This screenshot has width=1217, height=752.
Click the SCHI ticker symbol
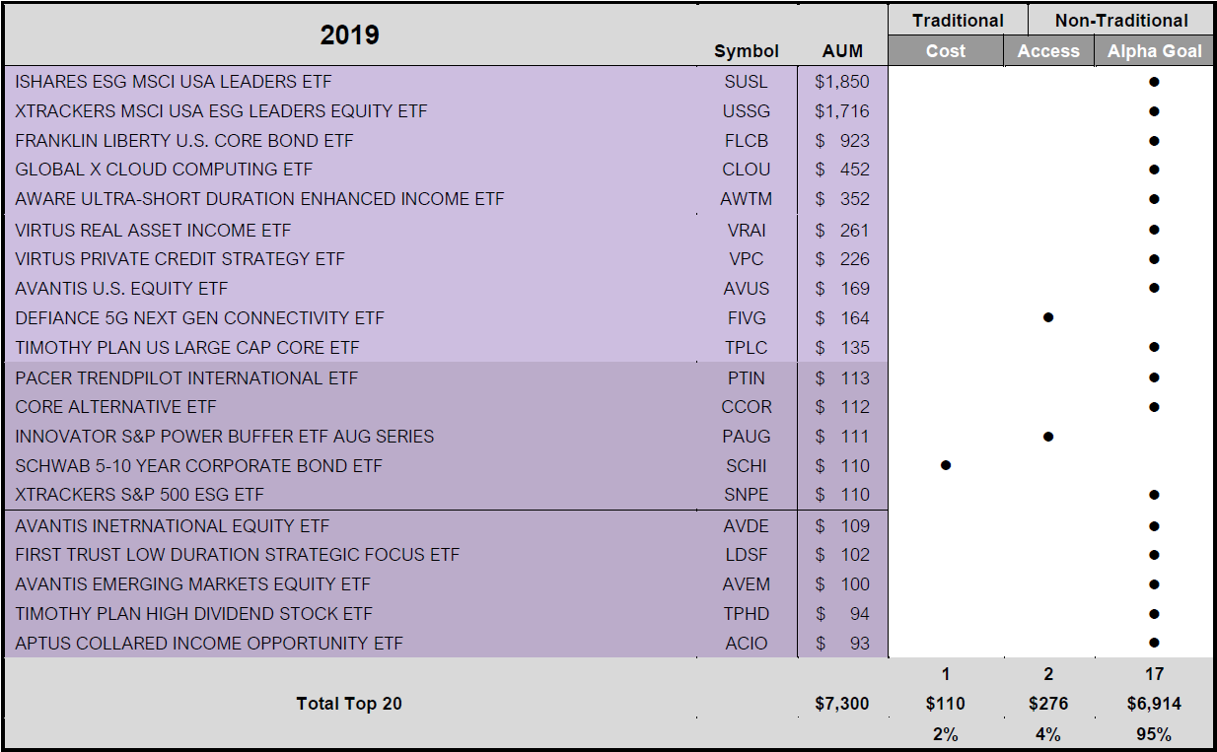[746, 466]
